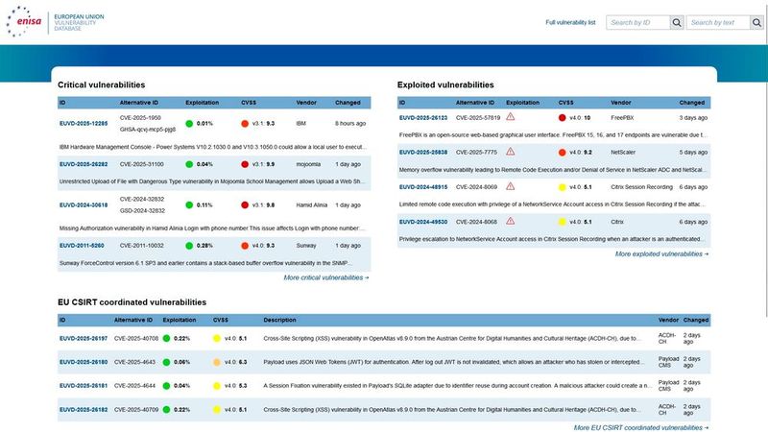Open vulnerability EUVD-2025-26123

423,117
